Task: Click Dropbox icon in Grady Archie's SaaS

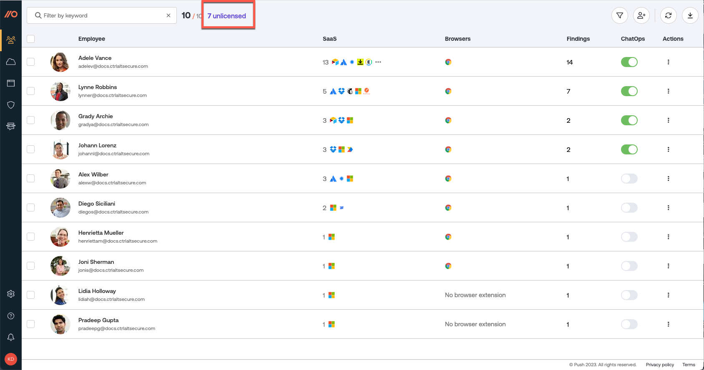Action: point(342,120)
